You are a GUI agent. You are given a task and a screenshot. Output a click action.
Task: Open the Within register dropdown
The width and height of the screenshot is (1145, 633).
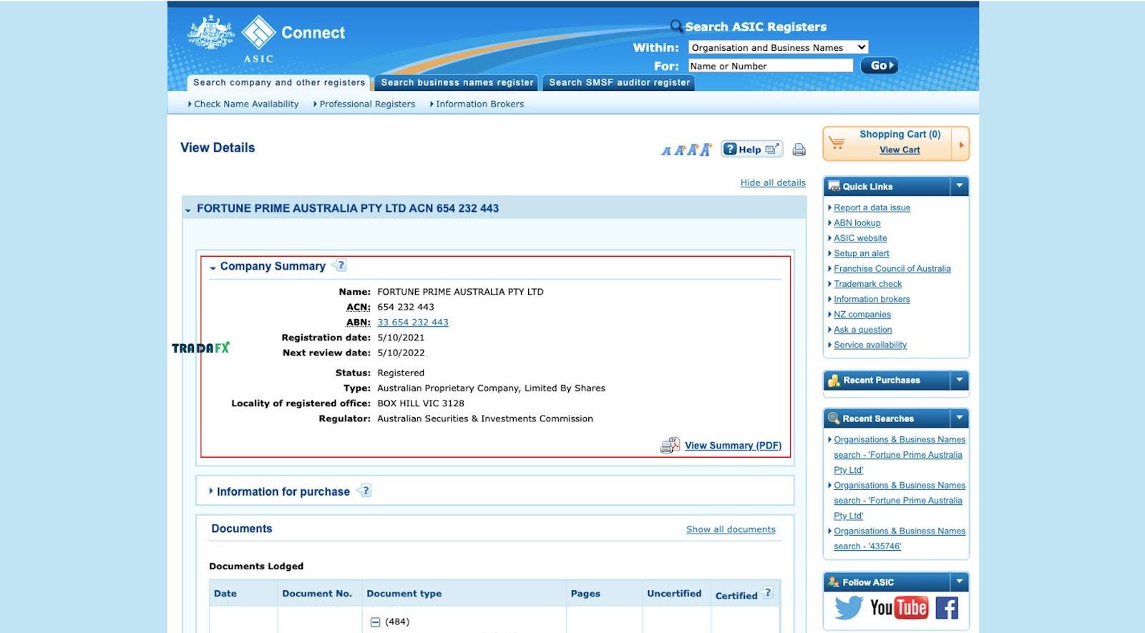(x=778, y=48)
